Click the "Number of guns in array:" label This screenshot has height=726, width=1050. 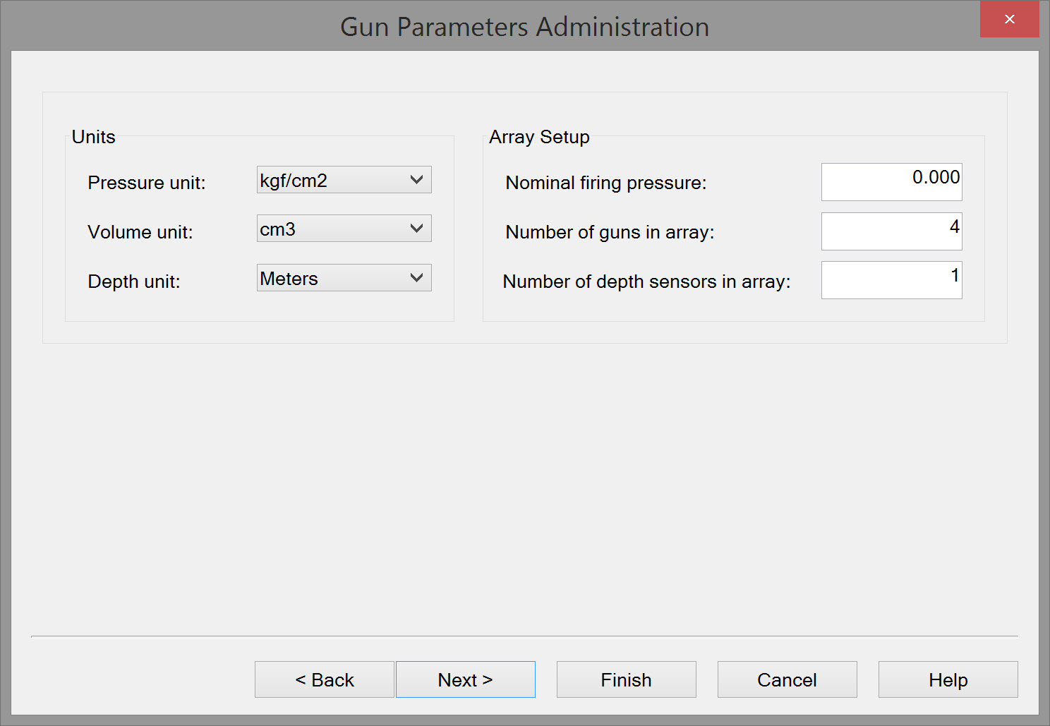coord(610,232)
